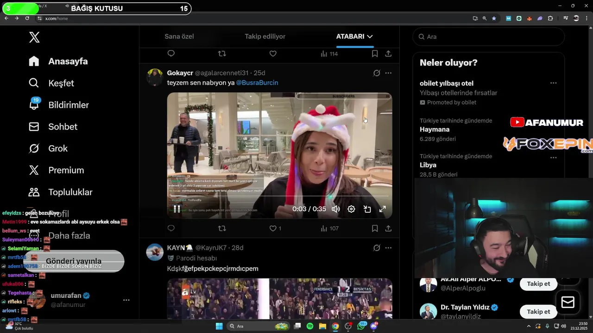Reply to the Gokaycr post
The width and height of the screenshot is (593, 333).
pos(171,228)
